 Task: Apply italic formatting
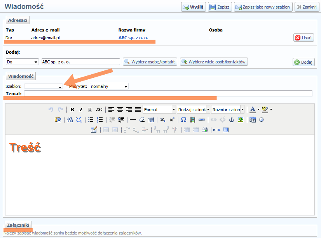[x=81, y=110]
